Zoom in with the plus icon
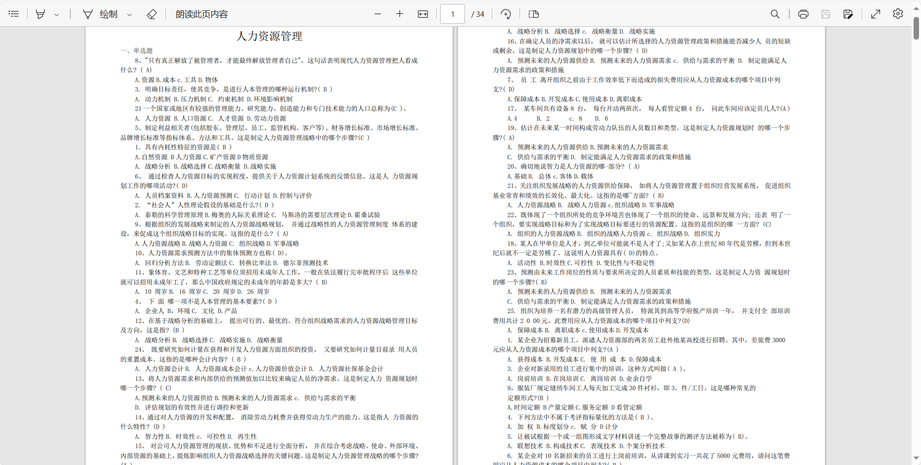Screen dimensions: 921x465 pos(400,14)
